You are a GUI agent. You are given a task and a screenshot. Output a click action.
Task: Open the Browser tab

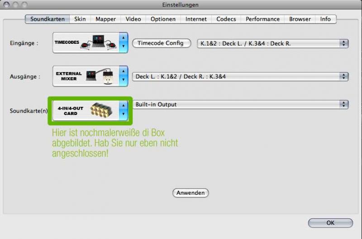point(300,19)
